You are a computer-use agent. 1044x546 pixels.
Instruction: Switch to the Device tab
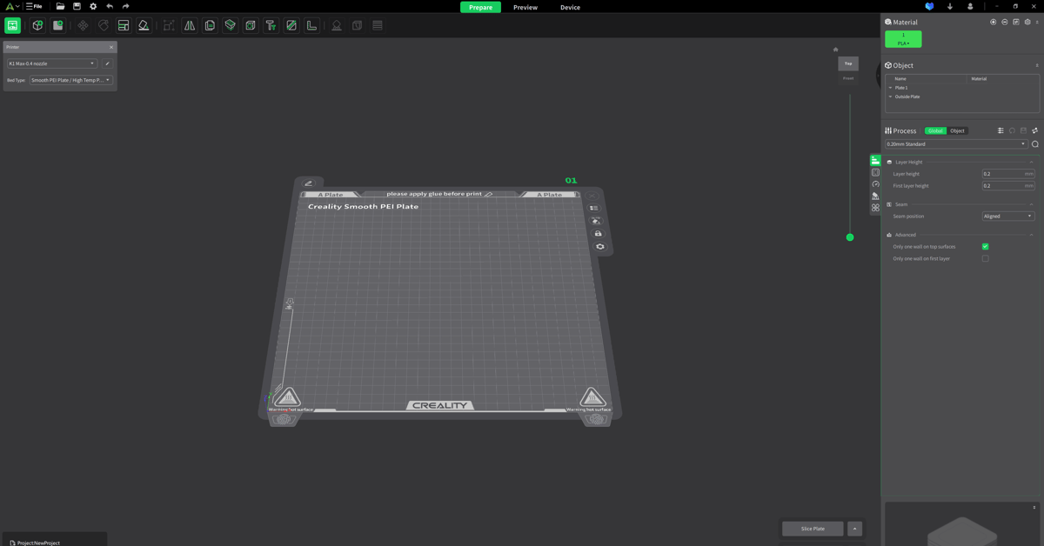570,7
